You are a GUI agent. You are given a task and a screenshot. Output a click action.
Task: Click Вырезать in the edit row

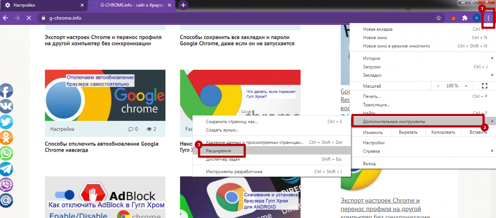[408, 132]
